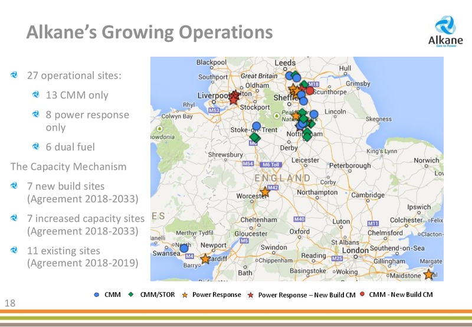
Task: Click the text '27 operational sites:'
Action: tap(74, 76)
